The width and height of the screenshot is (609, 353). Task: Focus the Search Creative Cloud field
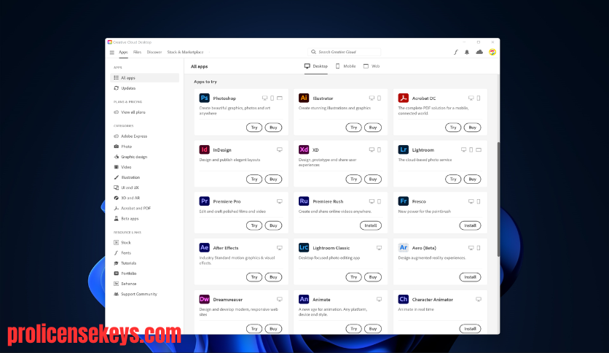click(x=344, y=52)
